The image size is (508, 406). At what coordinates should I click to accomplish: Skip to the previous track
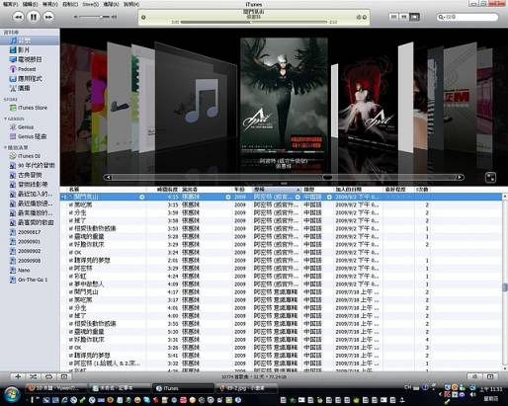click(18, 17)
